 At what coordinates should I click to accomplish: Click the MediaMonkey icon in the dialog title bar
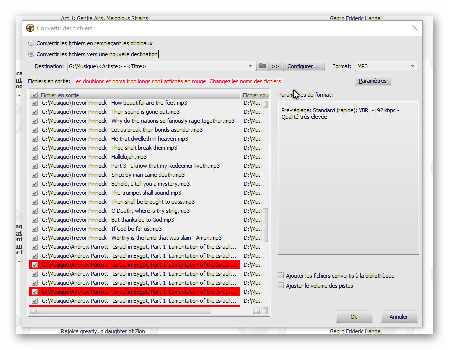coord(30,28)
